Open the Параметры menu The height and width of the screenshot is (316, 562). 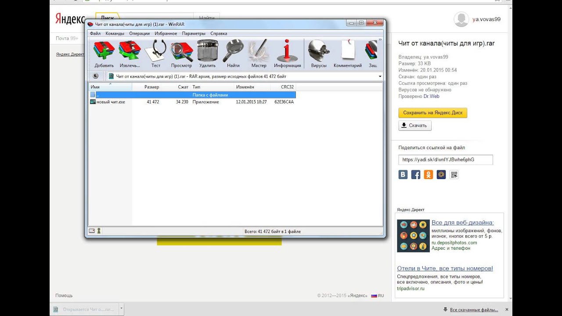(x=194, y=33)
